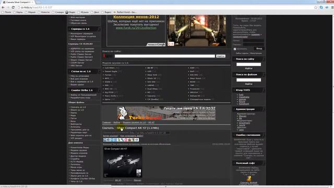Open the Почта bookmark
Screen dimensions: 334x188
[x=6, y=12]
